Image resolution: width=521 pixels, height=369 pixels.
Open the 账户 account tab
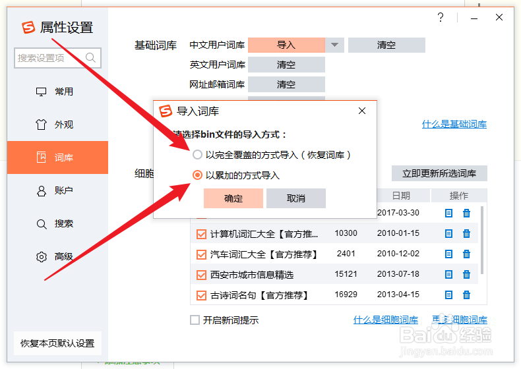coord(57,190)
